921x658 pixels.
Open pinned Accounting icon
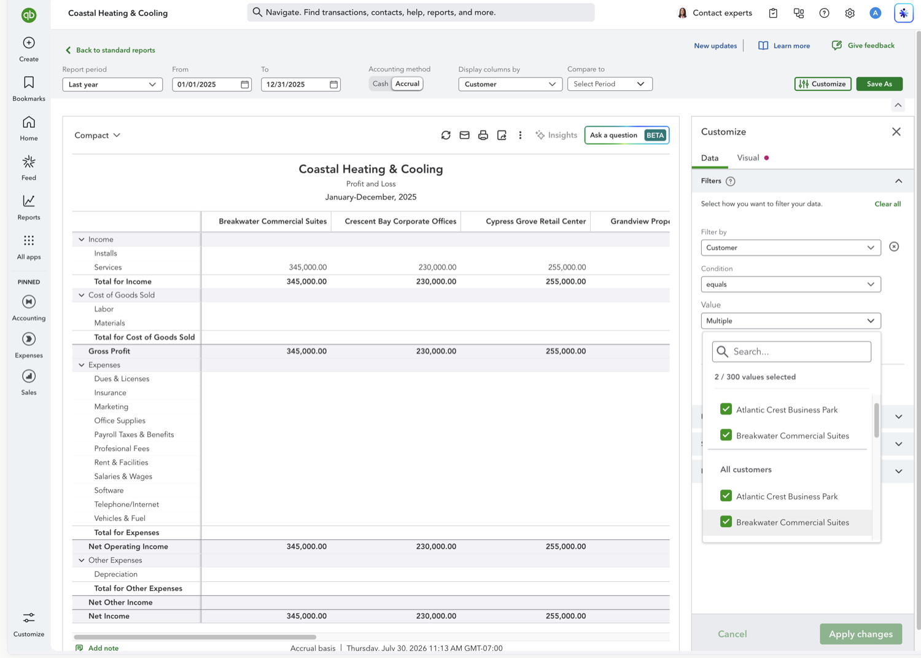[x=29, y=302]
